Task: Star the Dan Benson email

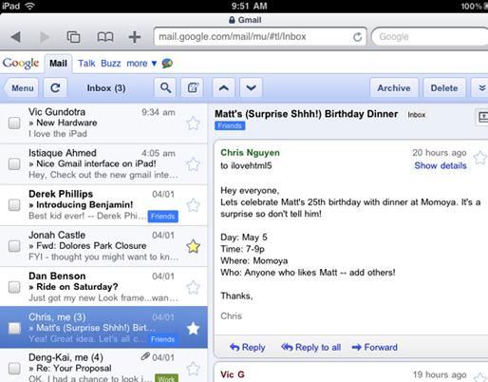Action: coord(193,288)
